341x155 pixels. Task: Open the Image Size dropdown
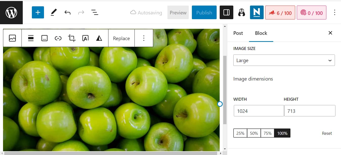[x=284, y=60]
